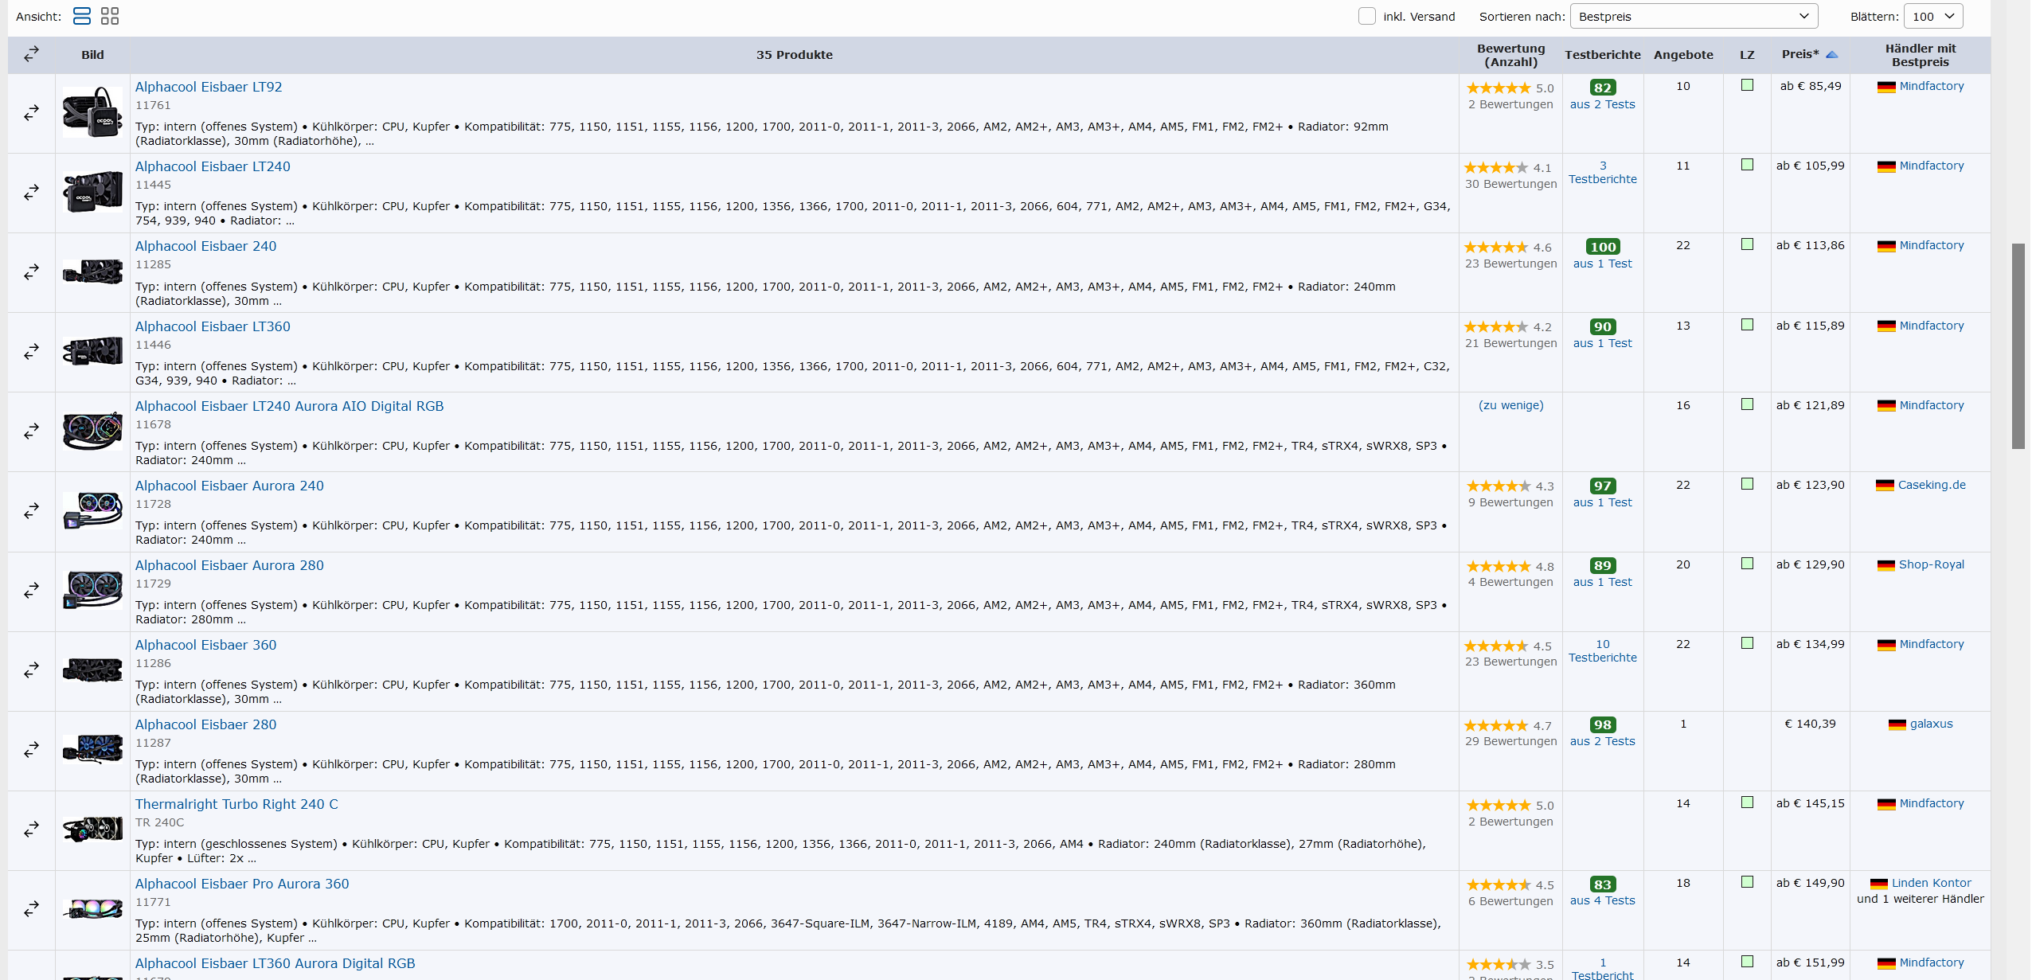Screen dimensions: 2032x980
Task: Open test score 100 badge for Eisbaer 240
Action: (x=1602, y=247)
